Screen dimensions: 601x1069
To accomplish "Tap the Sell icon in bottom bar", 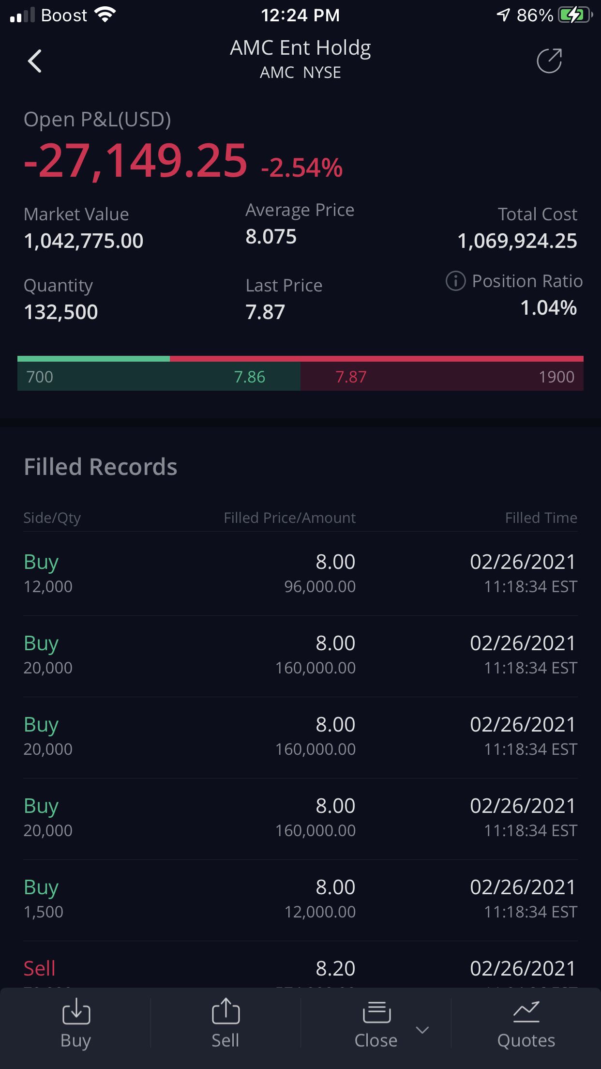I will point(225,1013).
